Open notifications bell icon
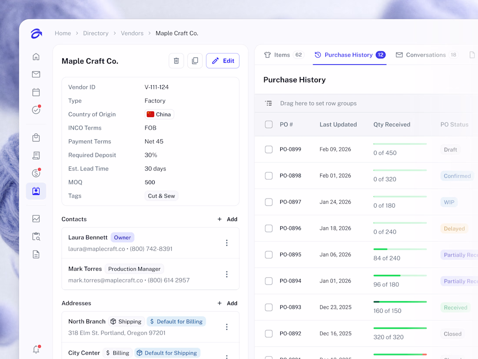Screen dimensions: 478x359 click(x=36, y=349)
